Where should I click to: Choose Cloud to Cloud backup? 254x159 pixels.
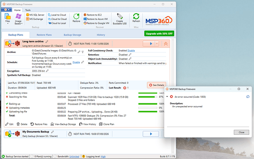pyautogui.click(x=57, y=19)
